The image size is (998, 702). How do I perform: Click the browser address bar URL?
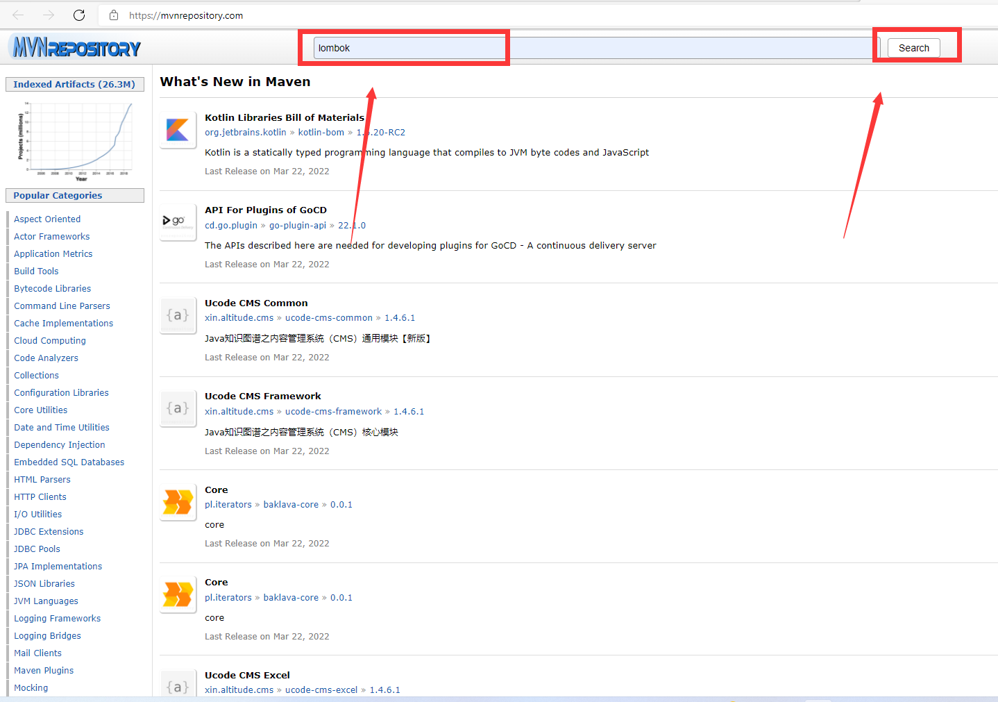(x=186, y=15)
